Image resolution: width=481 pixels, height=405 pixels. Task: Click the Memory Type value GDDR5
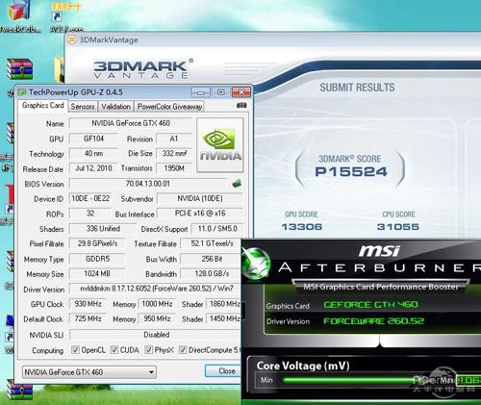[x=97, y=259]
